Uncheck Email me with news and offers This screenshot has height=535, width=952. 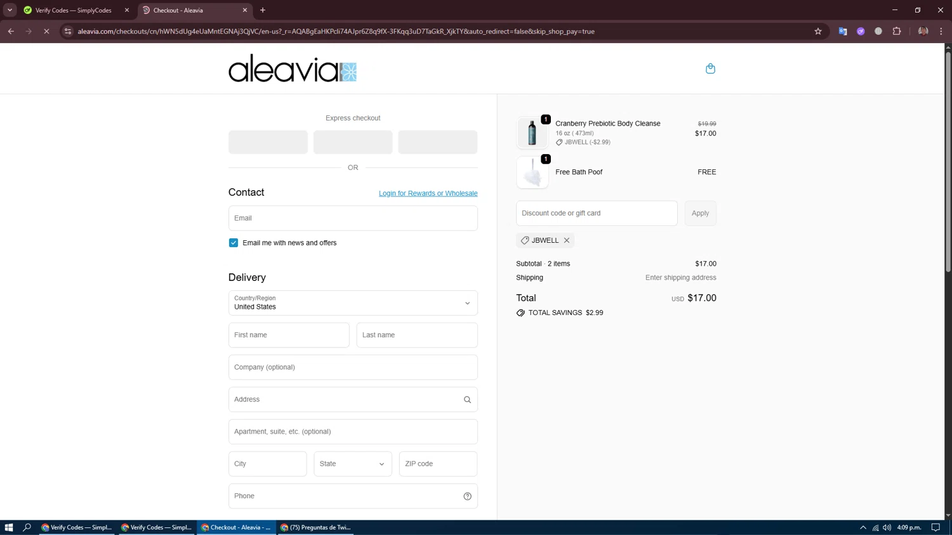234,243
